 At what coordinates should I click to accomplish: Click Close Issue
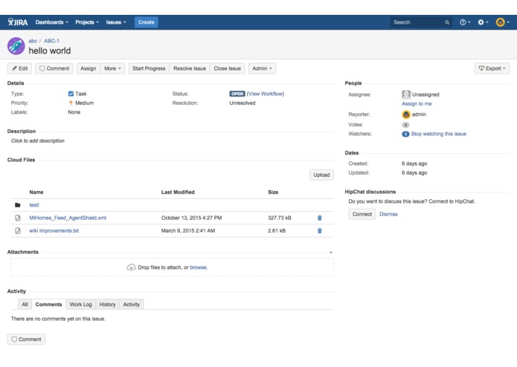pos(227,68)
